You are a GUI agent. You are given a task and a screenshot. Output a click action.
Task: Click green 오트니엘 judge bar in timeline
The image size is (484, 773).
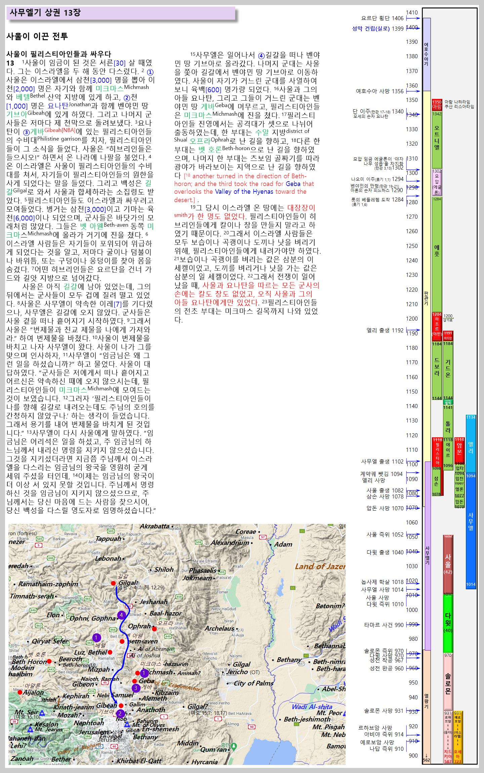tap(437, 140)
